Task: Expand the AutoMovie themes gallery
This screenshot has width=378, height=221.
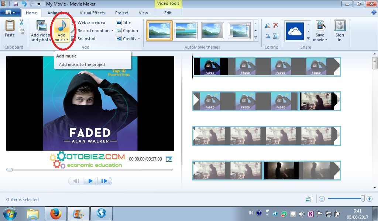Action: [255, 38]
